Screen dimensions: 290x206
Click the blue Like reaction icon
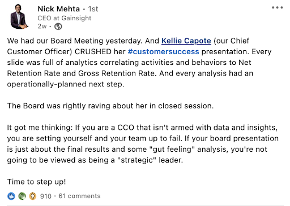(x=11, y=196)
